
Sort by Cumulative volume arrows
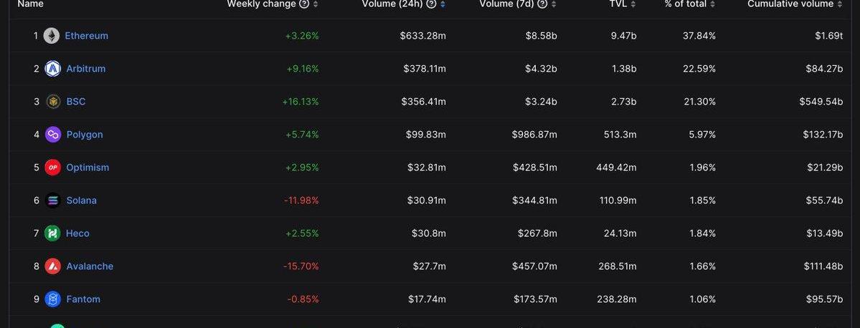(x=840, y=4)
